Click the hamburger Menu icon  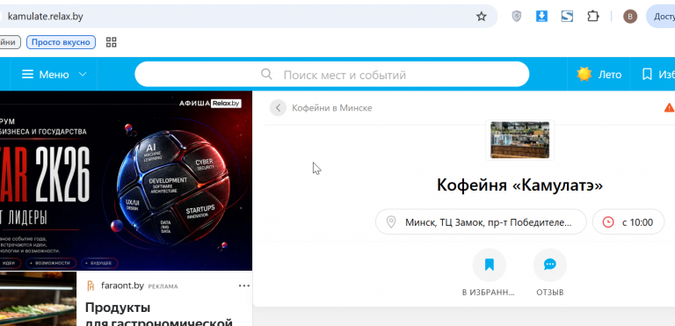click(x=27, y=75)
